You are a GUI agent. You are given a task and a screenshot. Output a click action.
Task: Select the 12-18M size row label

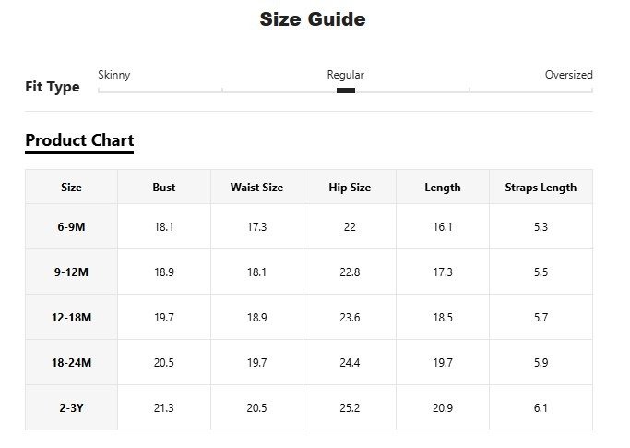point(71,318)
